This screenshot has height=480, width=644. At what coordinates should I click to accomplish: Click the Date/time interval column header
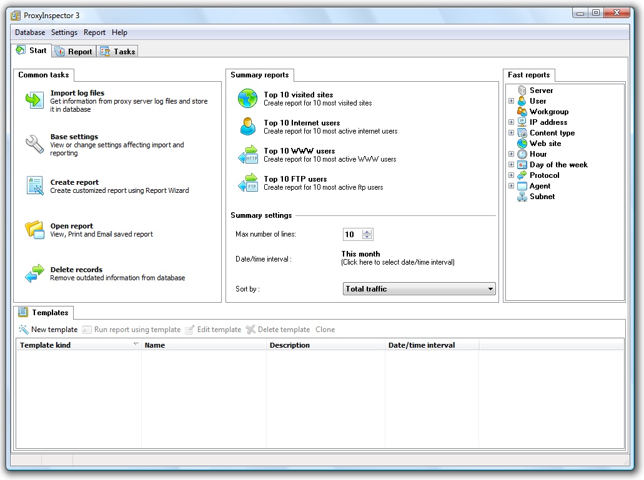click(432, 345)
